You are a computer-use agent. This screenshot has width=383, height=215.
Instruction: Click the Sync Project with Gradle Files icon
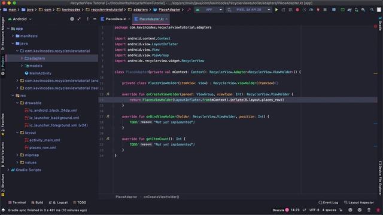pyautogui.click(x=349, y=10)
